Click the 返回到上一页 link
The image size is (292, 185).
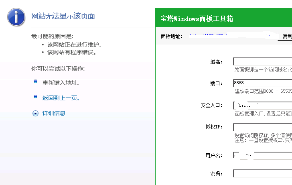[x=61, y=98]
